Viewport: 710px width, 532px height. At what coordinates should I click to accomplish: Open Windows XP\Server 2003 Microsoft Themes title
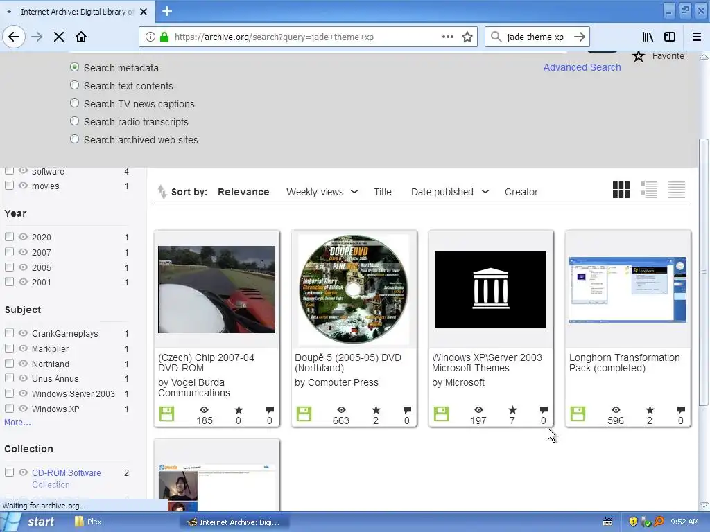tap(487, 363)
